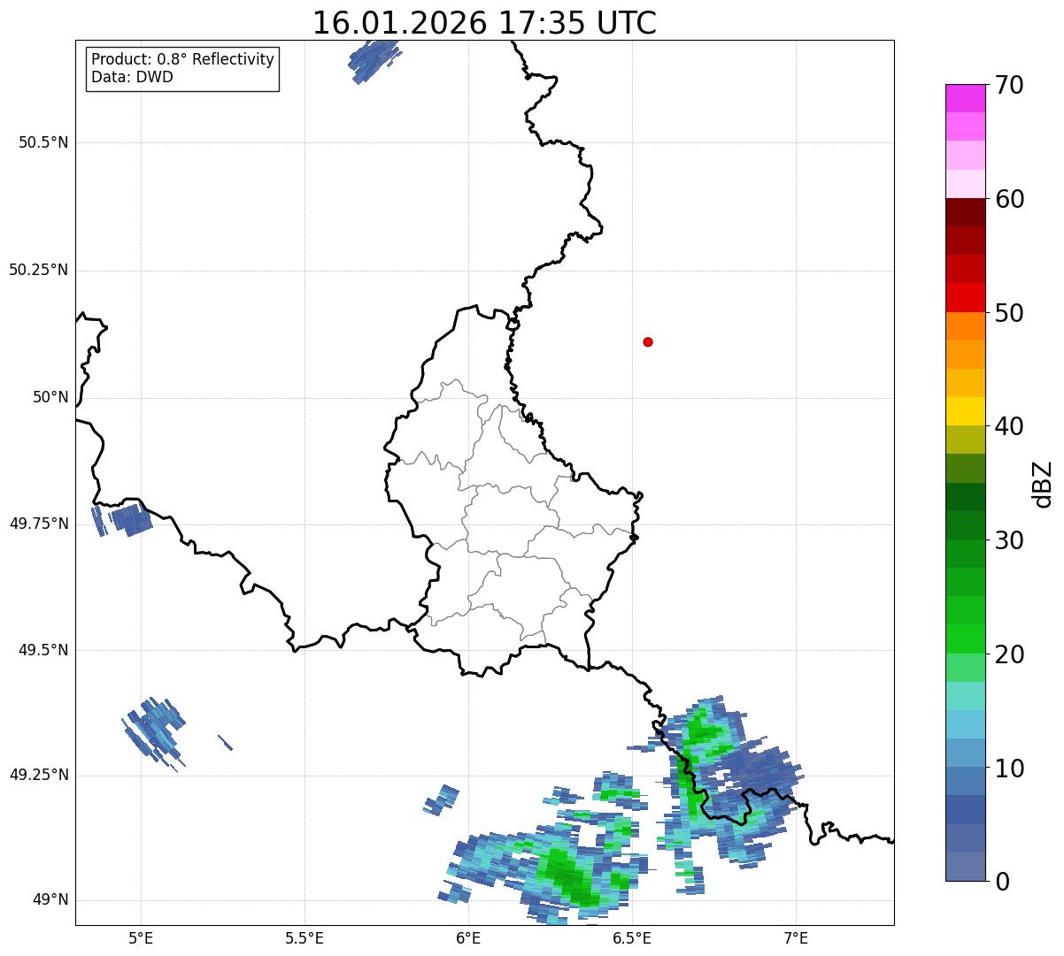Screen dimensions: 1064x956
Task: Click the "dBZ" colorbar label
Action: (1043, 483)
